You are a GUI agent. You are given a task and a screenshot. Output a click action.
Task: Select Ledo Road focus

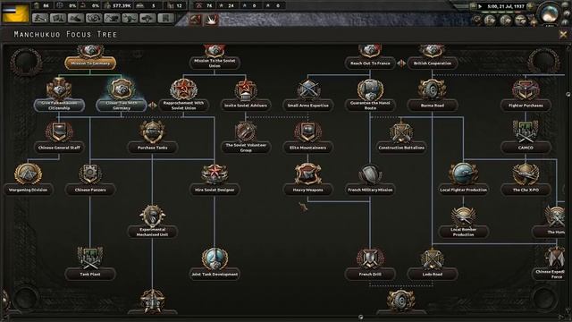point(433,275)
